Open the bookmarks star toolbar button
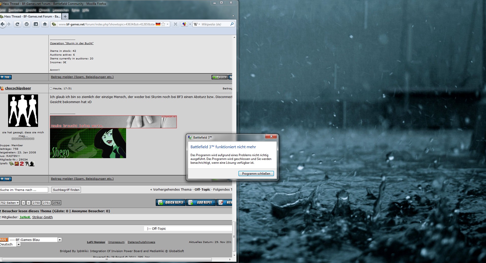Image resolution: width=486 pixels, height=263 pixels. pyautogui.click(x=36, y=24)
